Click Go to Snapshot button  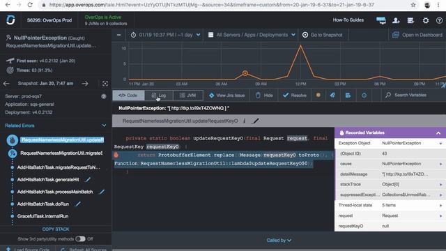323,35
